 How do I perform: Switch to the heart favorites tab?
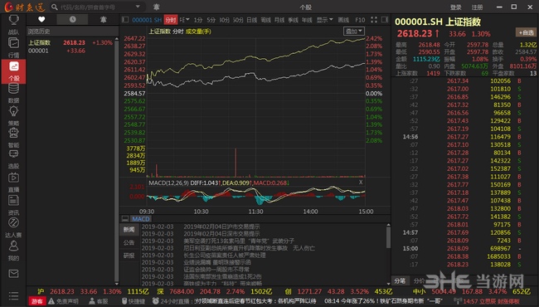(41, 19)
